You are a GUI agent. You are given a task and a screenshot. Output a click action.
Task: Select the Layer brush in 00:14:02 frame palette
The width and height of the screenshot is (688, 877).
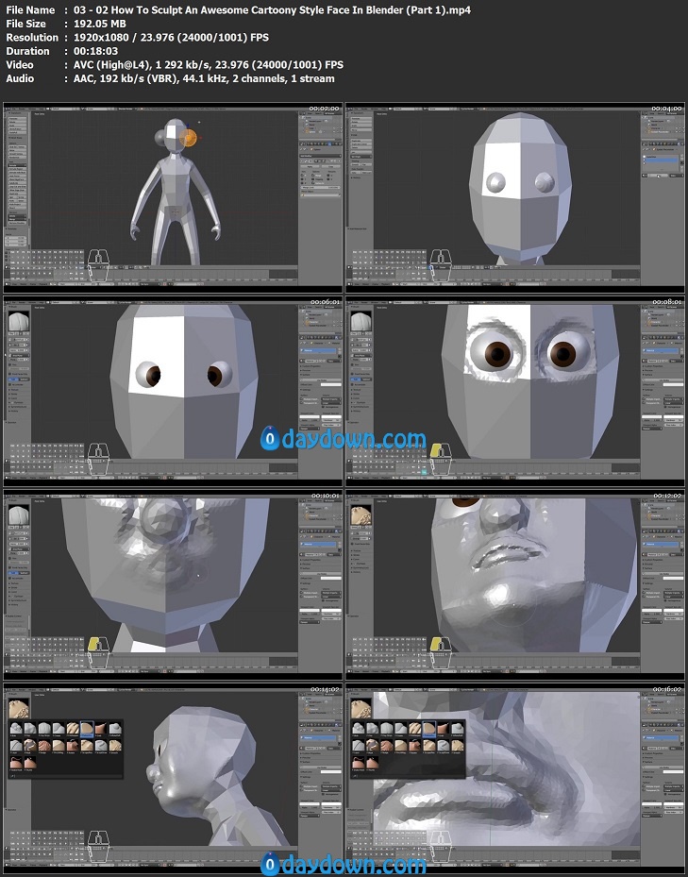(16, 745)
